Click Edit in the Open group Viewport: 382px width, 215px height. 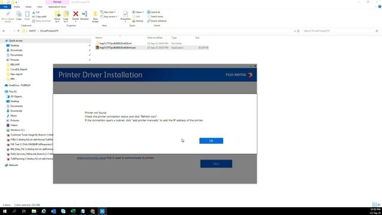136,17
